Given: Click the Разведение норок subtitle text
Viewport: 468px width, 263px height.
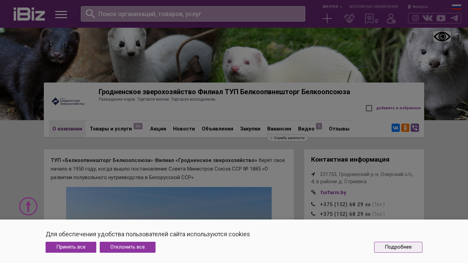Looking at the screenshot, I should [157, 99].
